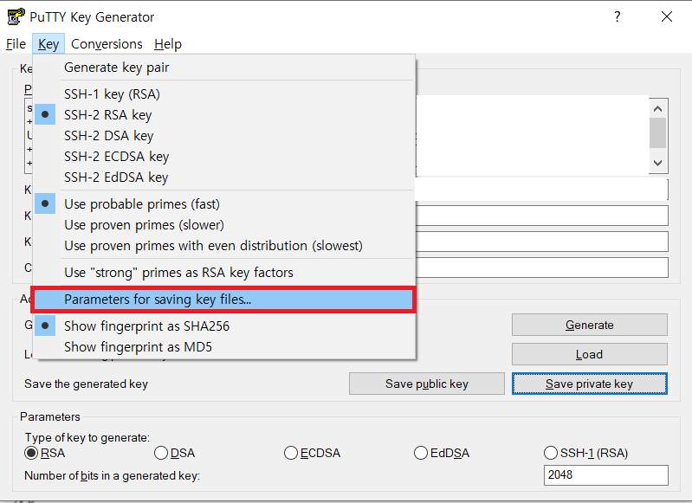The image size is (692, 503).
Task: Click the PuTTY Key Generator title icon
Action: pos(16,16)
